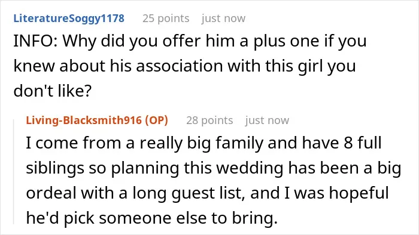This screenshot has height=235, width=419.
Task: Click the 25 points score label
Action: click(166, 18)
